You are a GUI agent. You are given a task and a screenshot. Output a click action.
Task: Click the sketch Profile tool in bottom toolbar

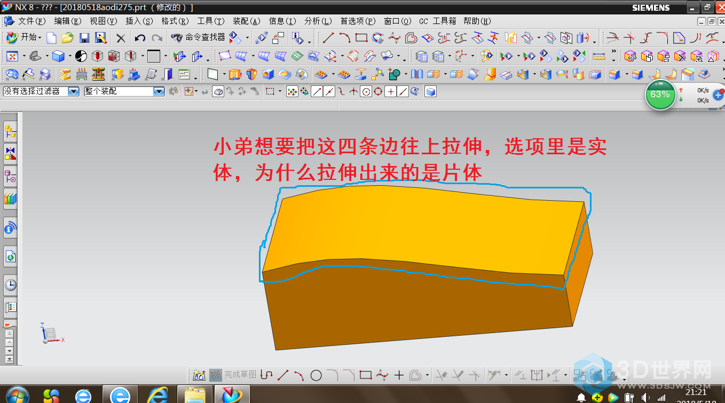(266, 375)
